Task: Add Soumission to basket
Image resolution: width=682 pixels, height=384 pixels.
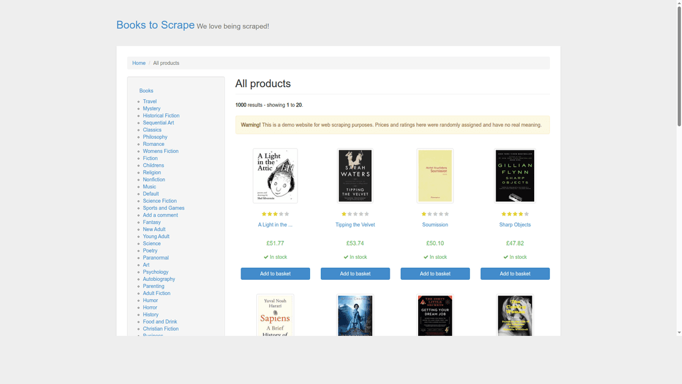Action: 435,273
